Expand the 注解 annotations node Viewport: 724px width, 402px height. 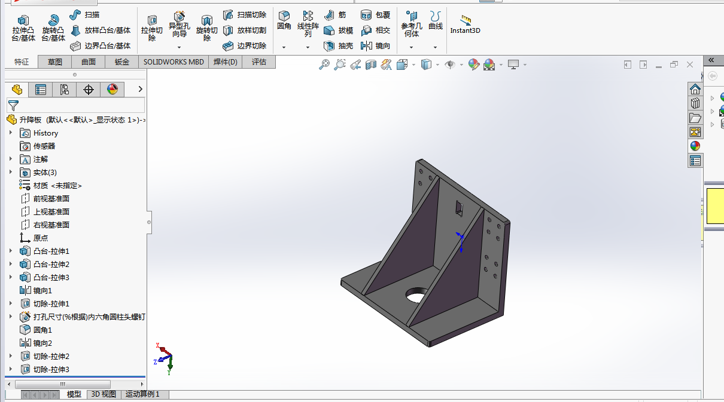point(11,159)
